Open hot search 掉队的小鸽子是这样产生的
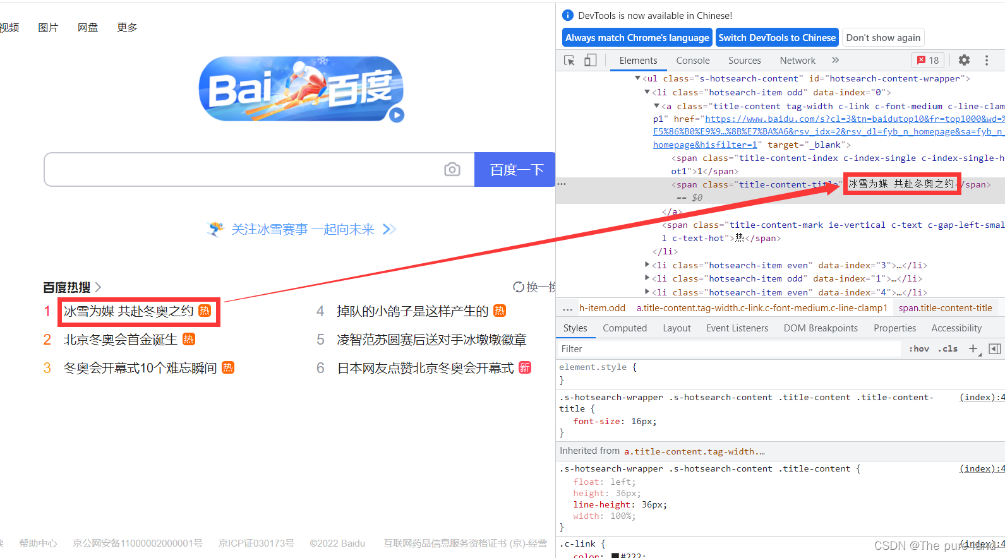Image resolution: width=1005 pixels, height=558 pixels. [x=412, y=311]
